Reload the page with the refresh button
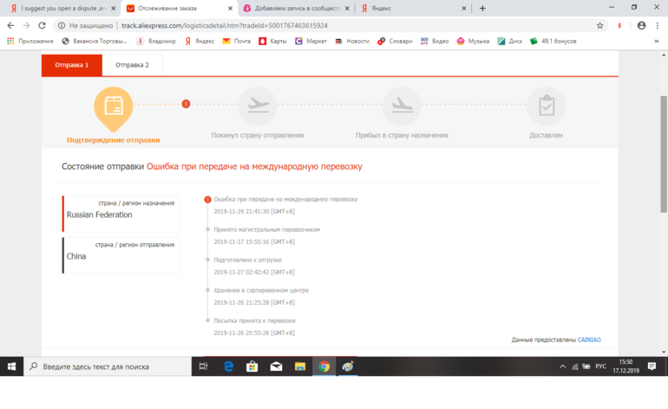The image size is (668, 409). click(42, 25)
